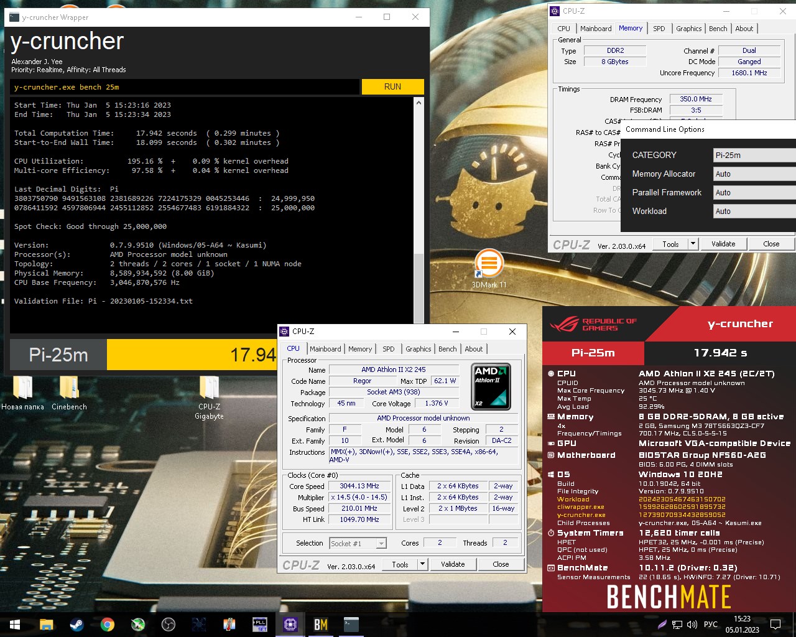
Task: Click Close button in upper CPU-Z window
Action: [771, 244]
